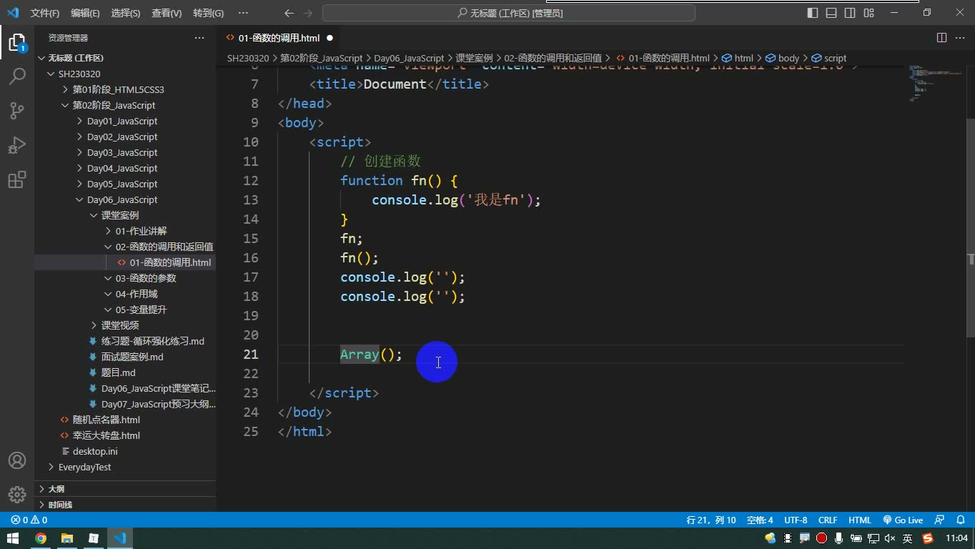Open 幸运大转盘.html in the explorer

point(106,435)
